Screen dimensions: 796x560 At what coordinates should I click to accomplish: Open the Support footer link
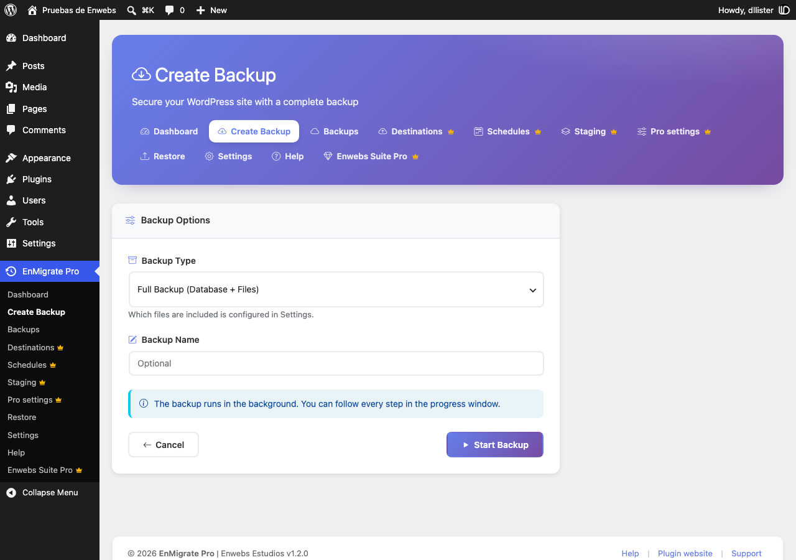tap(746, 553)
